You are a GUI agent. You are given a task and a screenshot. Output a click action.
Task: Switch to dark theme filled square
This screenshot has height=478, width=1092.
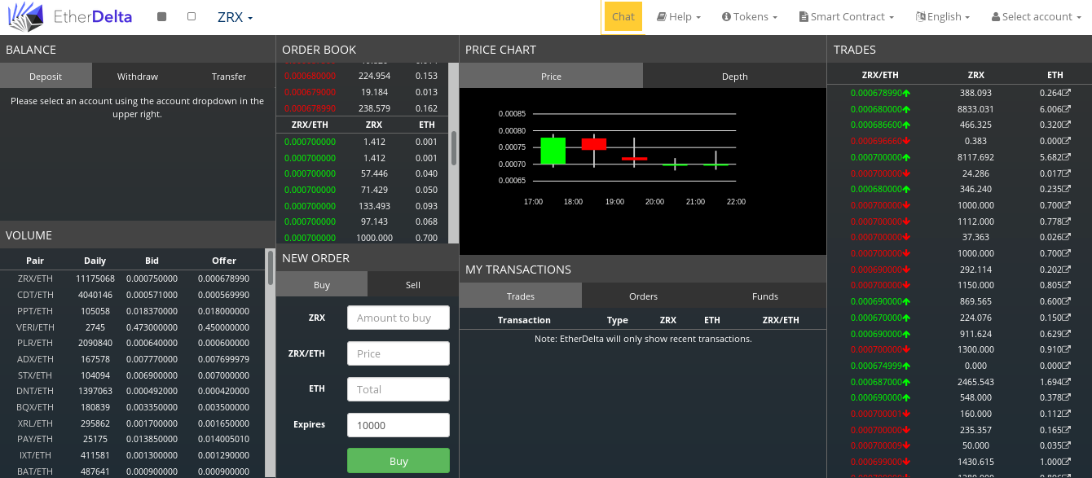[161, 16]
